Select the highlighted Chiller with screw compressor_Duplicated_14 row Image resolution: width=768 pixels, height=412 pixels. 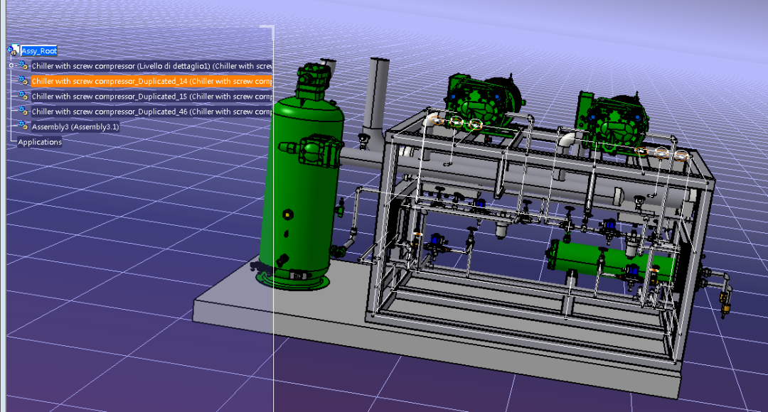151,81
